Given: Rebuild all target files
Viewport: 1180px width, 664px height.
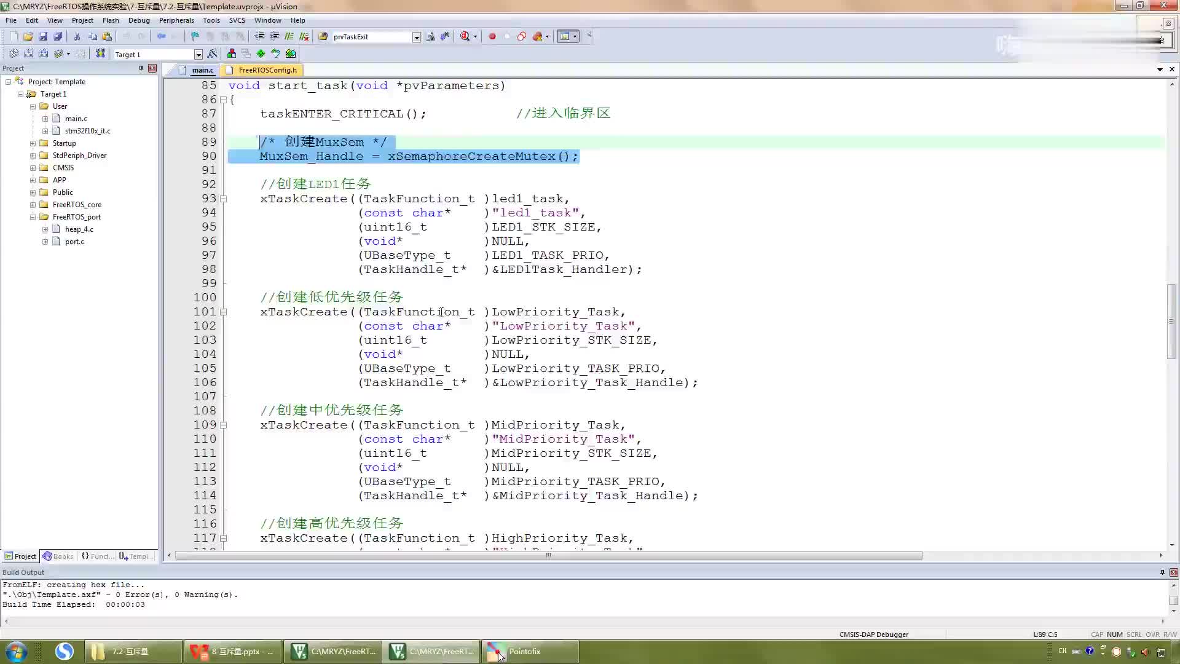Looking at the screenshot, I should pos(43,53).
